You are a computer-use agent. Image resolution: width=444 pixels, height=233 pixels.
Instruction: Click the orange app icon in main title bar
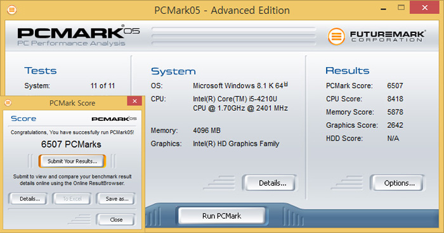coord(11,10)
